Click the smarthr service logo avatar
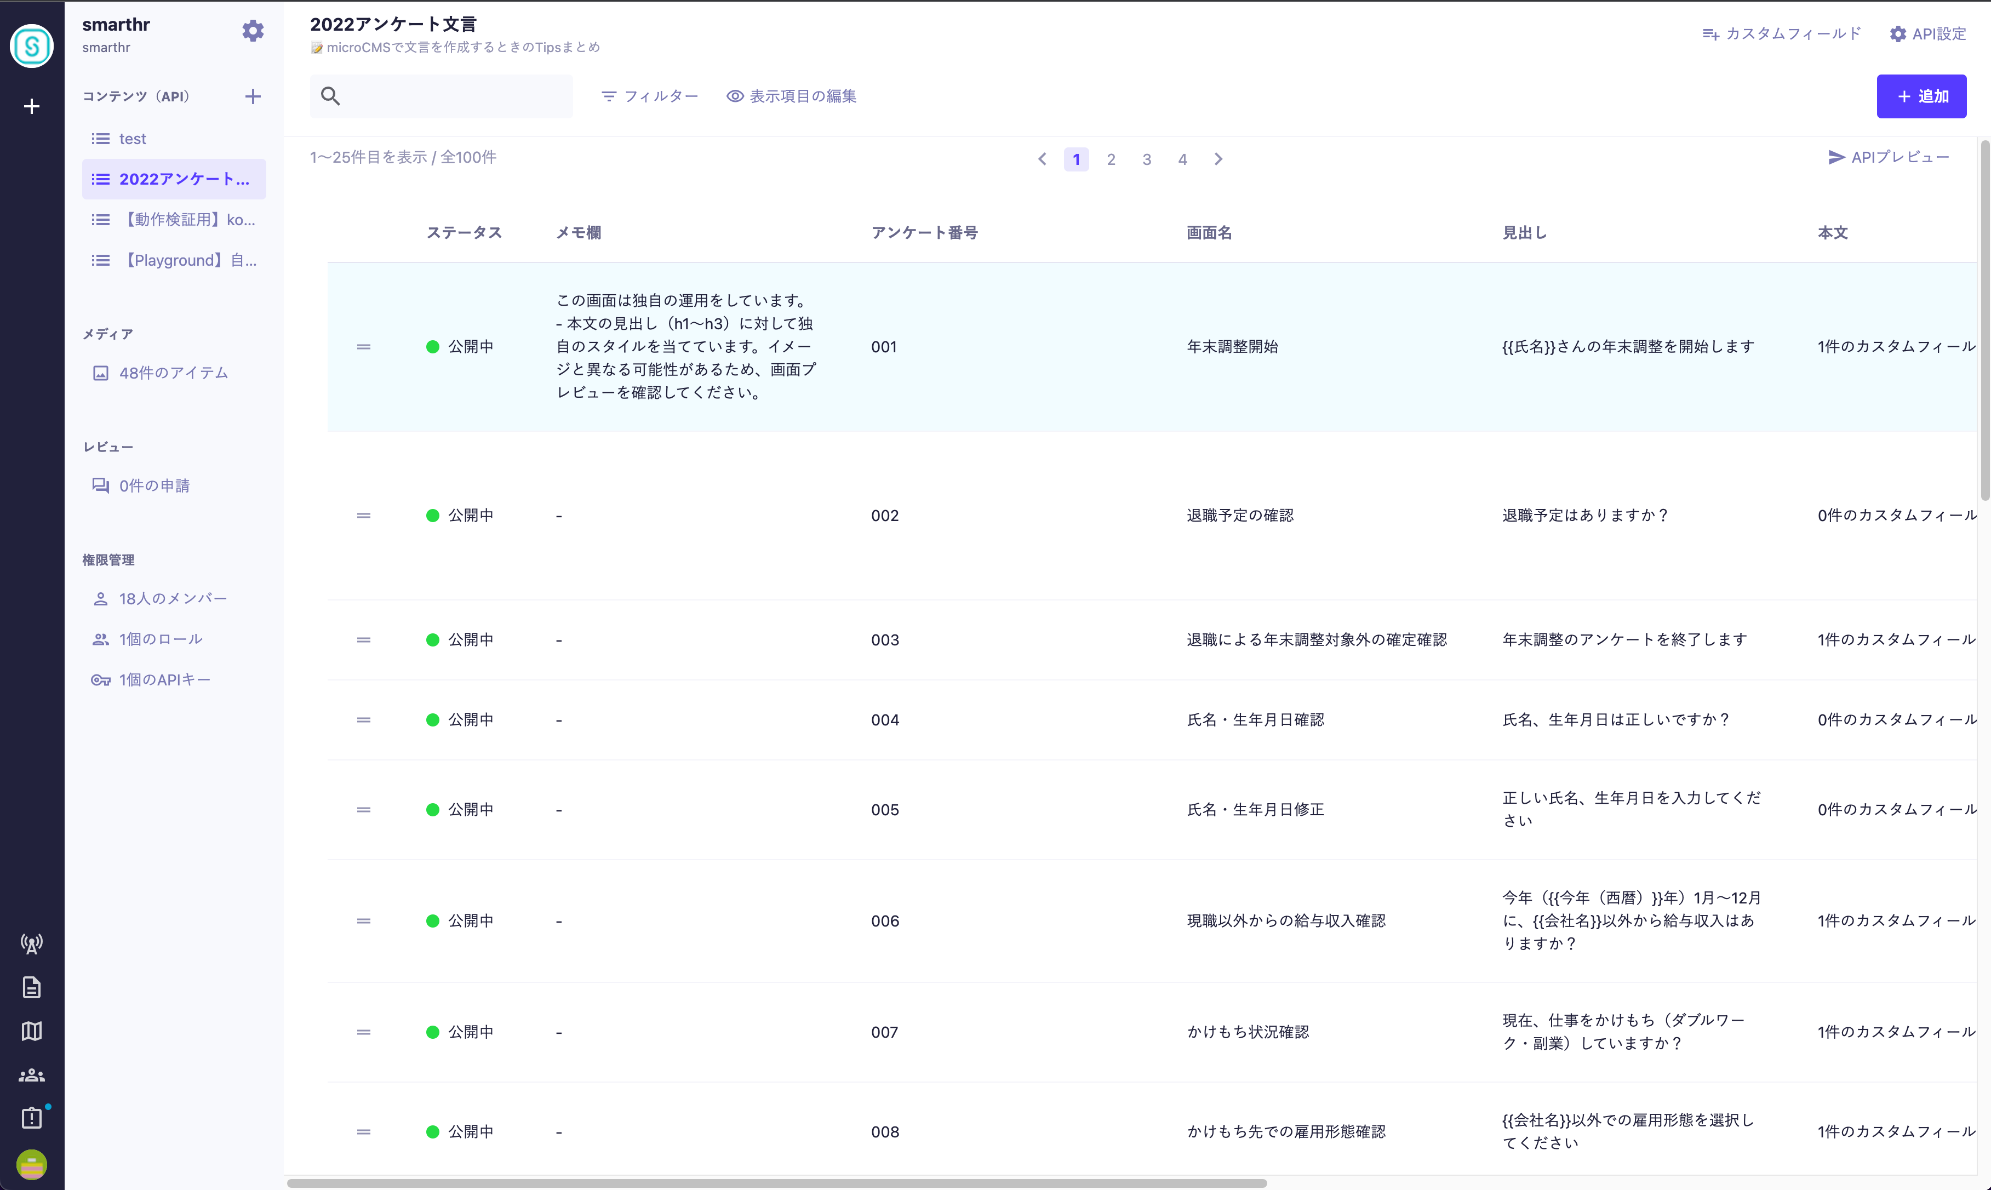 coord(31,45)
